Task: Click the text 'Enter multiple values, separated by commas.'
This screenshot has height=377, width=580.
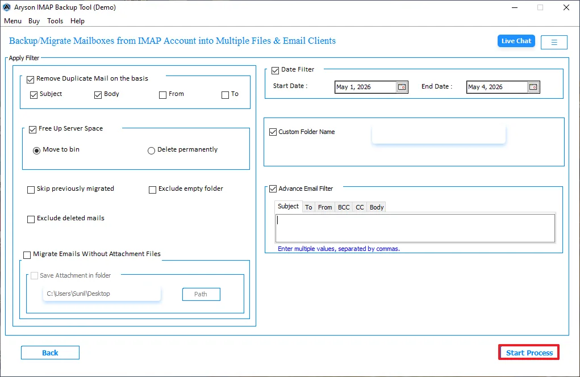Action: pyautogui.click(x=339, y=249)
